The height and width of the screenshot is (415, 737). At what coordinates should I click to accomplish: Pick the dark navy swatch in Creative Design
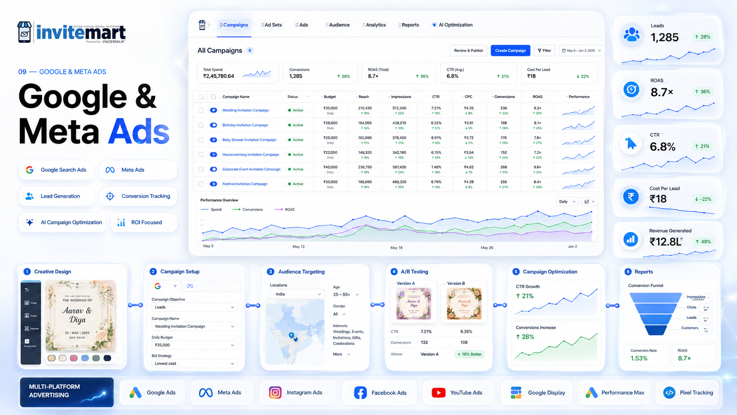pyautogui.click(x=107, y=358)
